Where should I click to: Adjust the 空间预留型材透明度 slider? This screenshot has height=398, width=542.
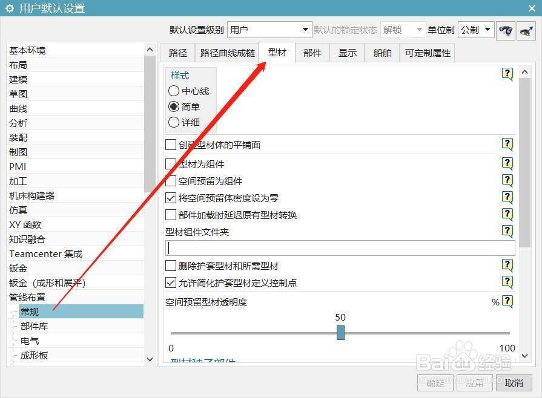coord(340,332)
